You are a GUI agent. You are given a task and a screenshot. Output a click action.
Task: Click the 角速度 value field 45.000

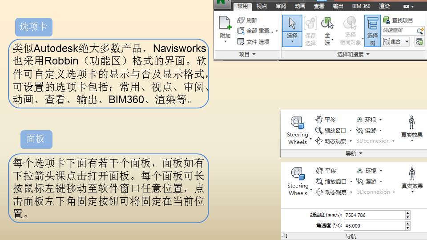375,226
